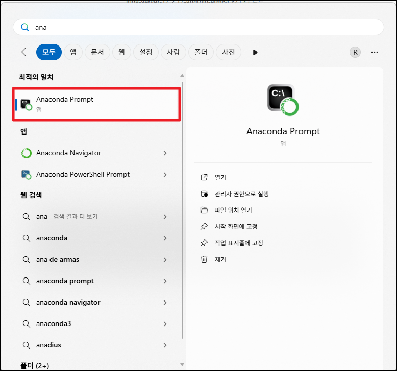Open the R user account avatar

point(355,52)
